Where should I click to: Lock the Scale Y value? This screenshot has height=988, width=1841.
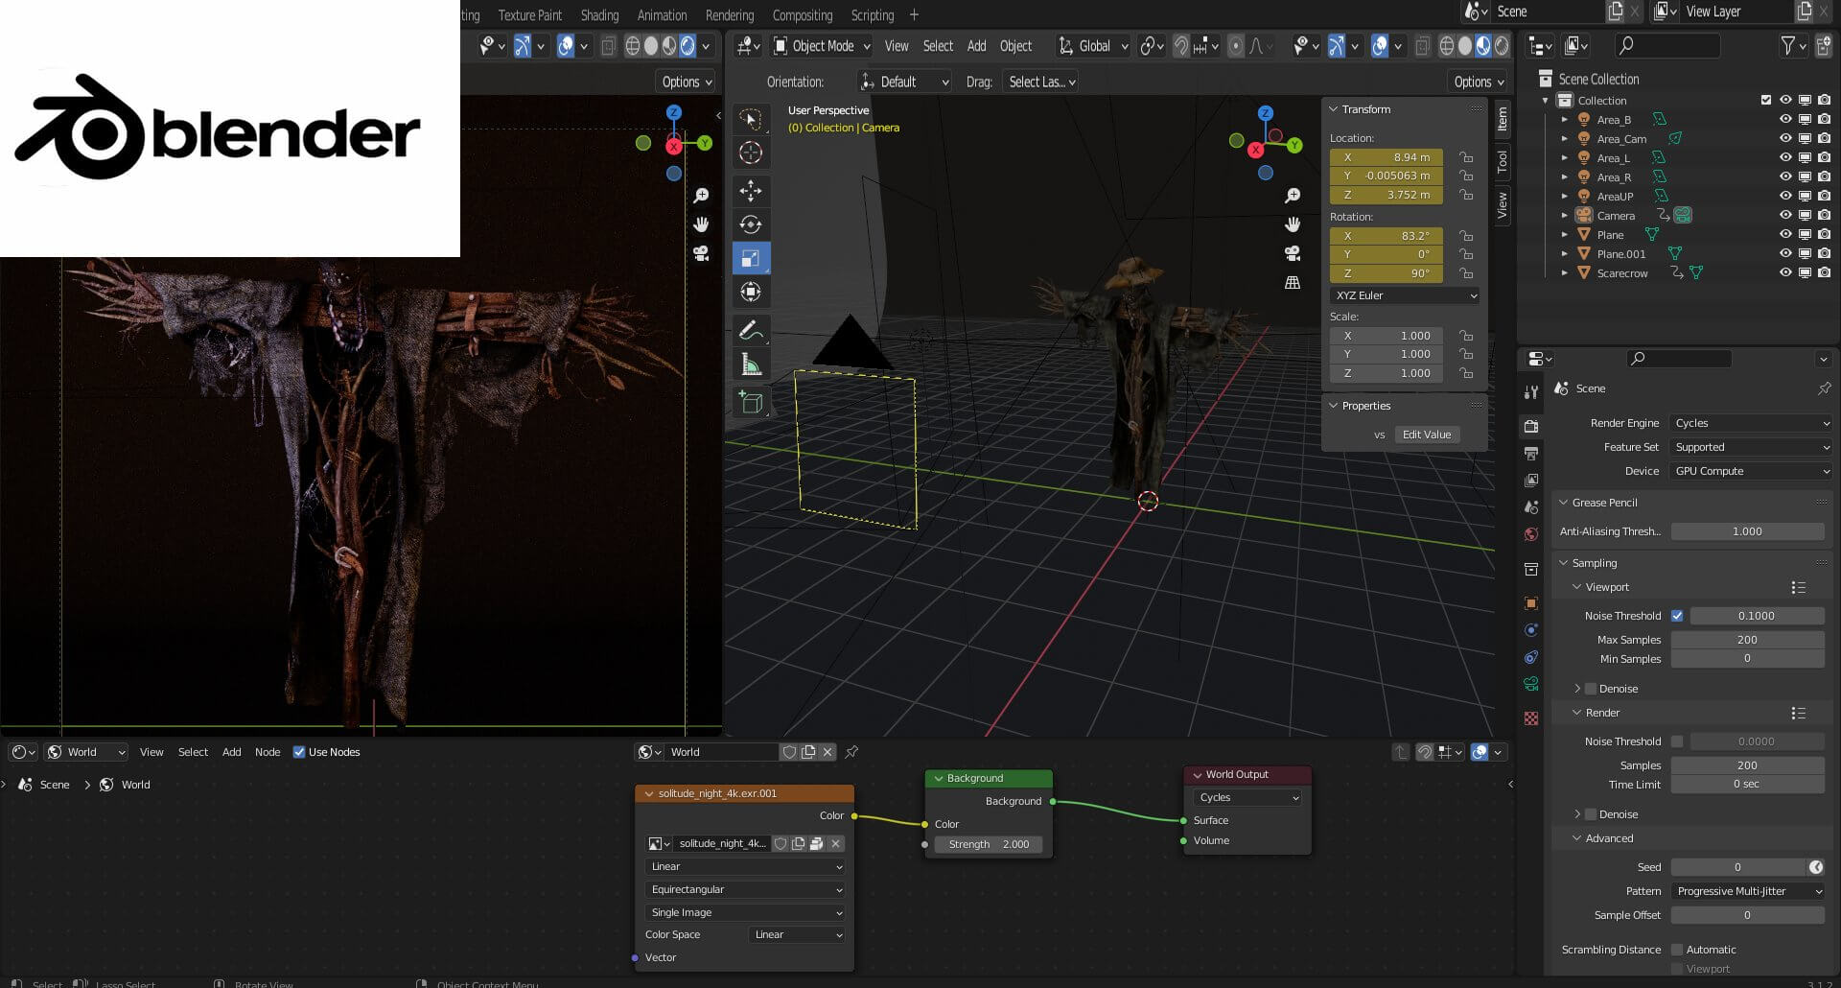[x=1466, y=354]
